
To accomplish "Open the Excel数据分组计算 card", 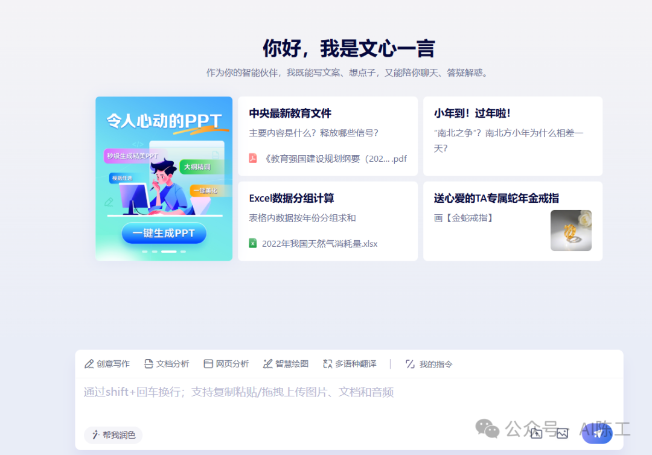I will pos(328,221).
